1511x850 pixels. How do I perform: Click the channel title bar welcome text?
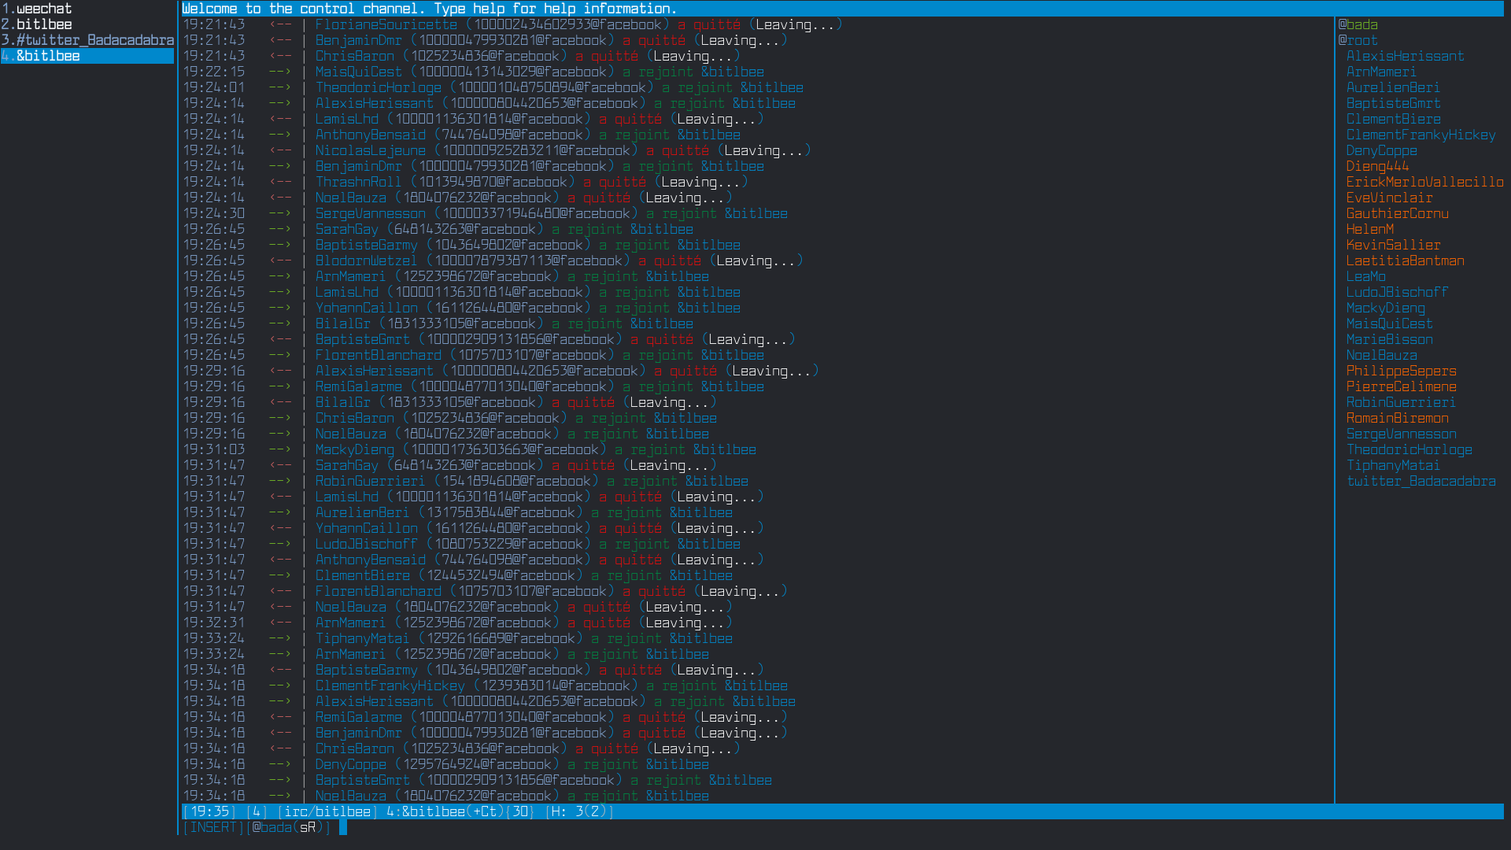(x=429, y=9)
